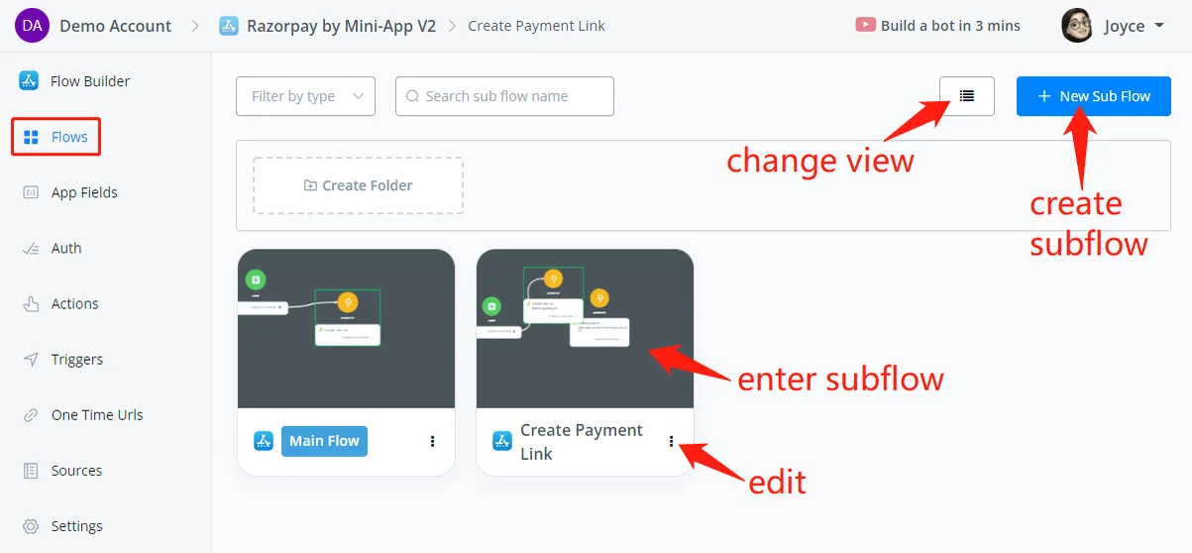Click the Razorpay mini-app icon in breadcrumb
This screenshot has width=1192, height=553.
click(x=229, y=26)
